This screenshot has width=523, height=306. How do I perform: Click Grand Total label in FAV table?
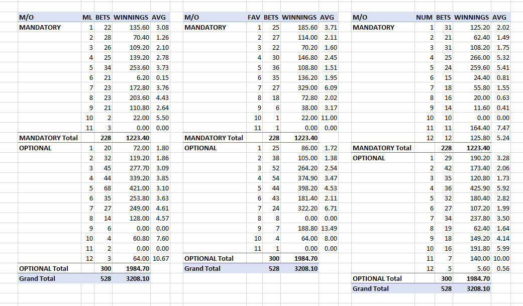[x=202, y=268]
